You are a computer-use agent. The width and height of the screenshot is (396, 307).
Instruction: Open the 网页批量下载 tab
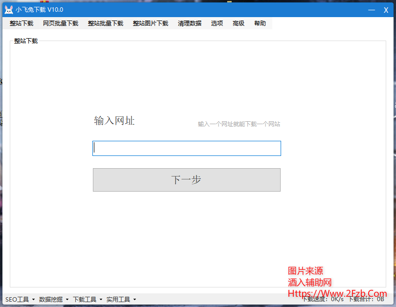click(x=60, y=23)
